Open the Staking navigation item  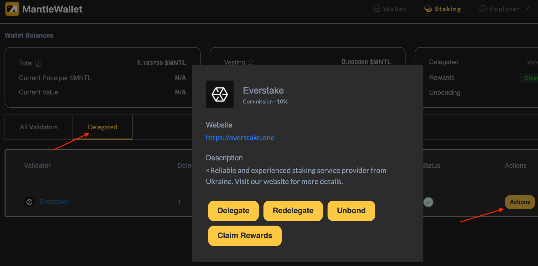pos(443,9)
